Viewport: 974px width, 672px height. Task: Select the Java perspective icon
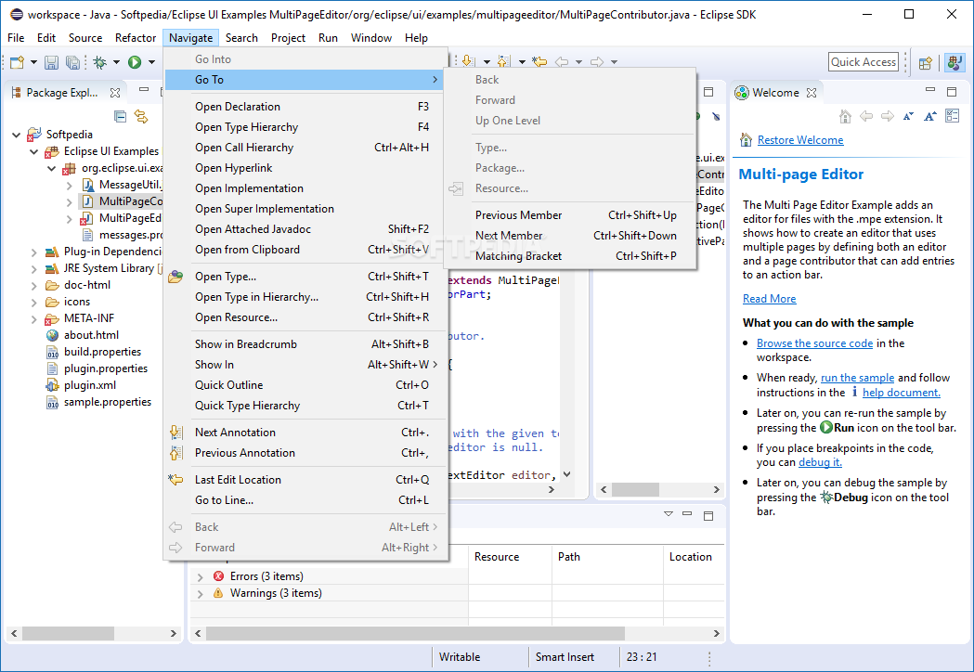click(x=955, y=62)
